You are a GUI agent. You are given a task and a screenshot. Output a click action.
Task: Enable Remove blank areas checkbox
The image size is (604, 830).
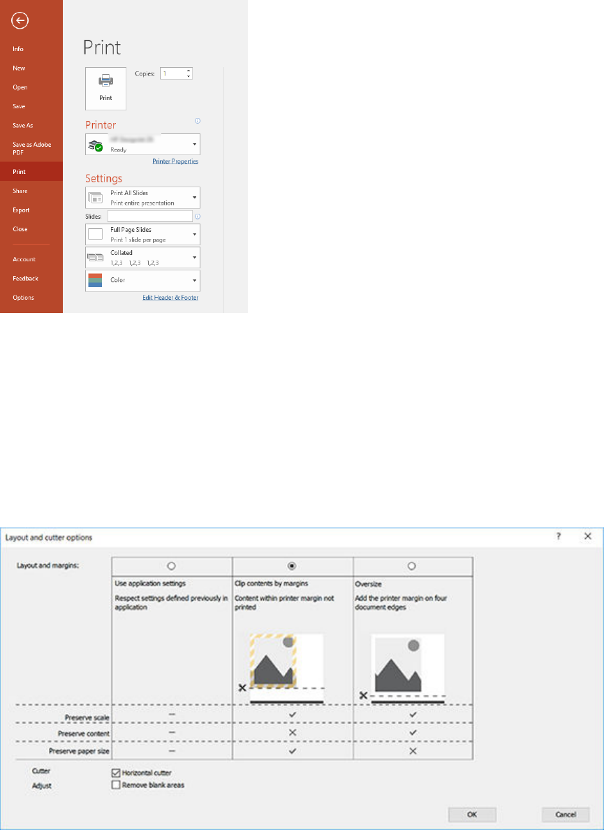click(x=116, y=785)
